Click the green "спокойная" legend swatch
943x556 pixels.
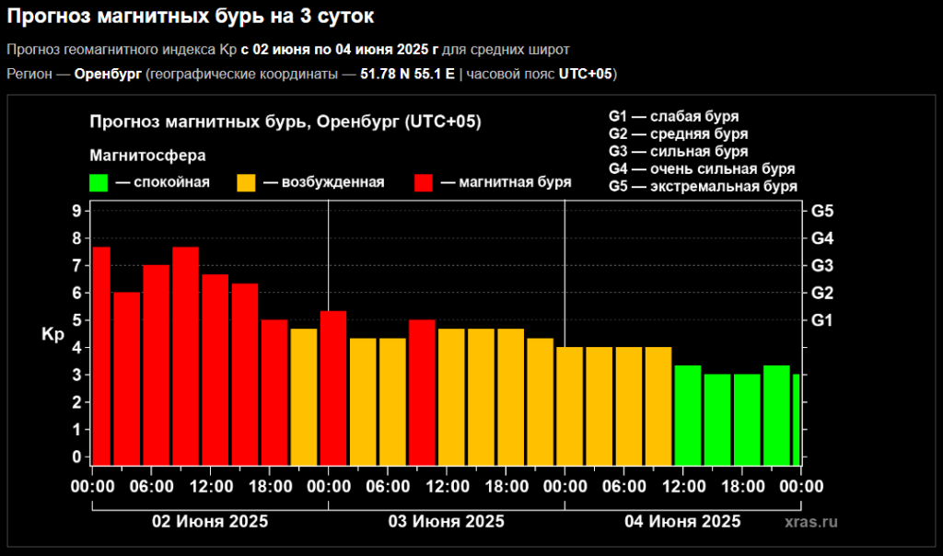pos(99,182)
